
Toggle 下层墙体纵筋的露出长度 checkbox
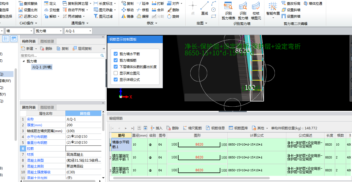(116, 67)
